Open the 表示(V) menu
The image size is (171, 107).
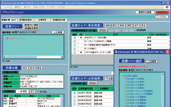click(27, 7)
